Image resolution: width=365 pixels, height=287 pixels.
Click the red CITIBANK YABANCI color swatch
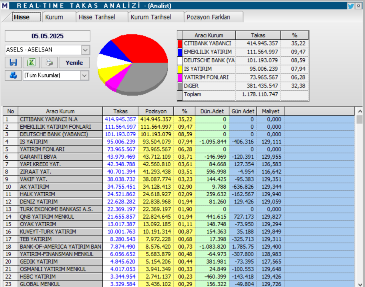180,44
